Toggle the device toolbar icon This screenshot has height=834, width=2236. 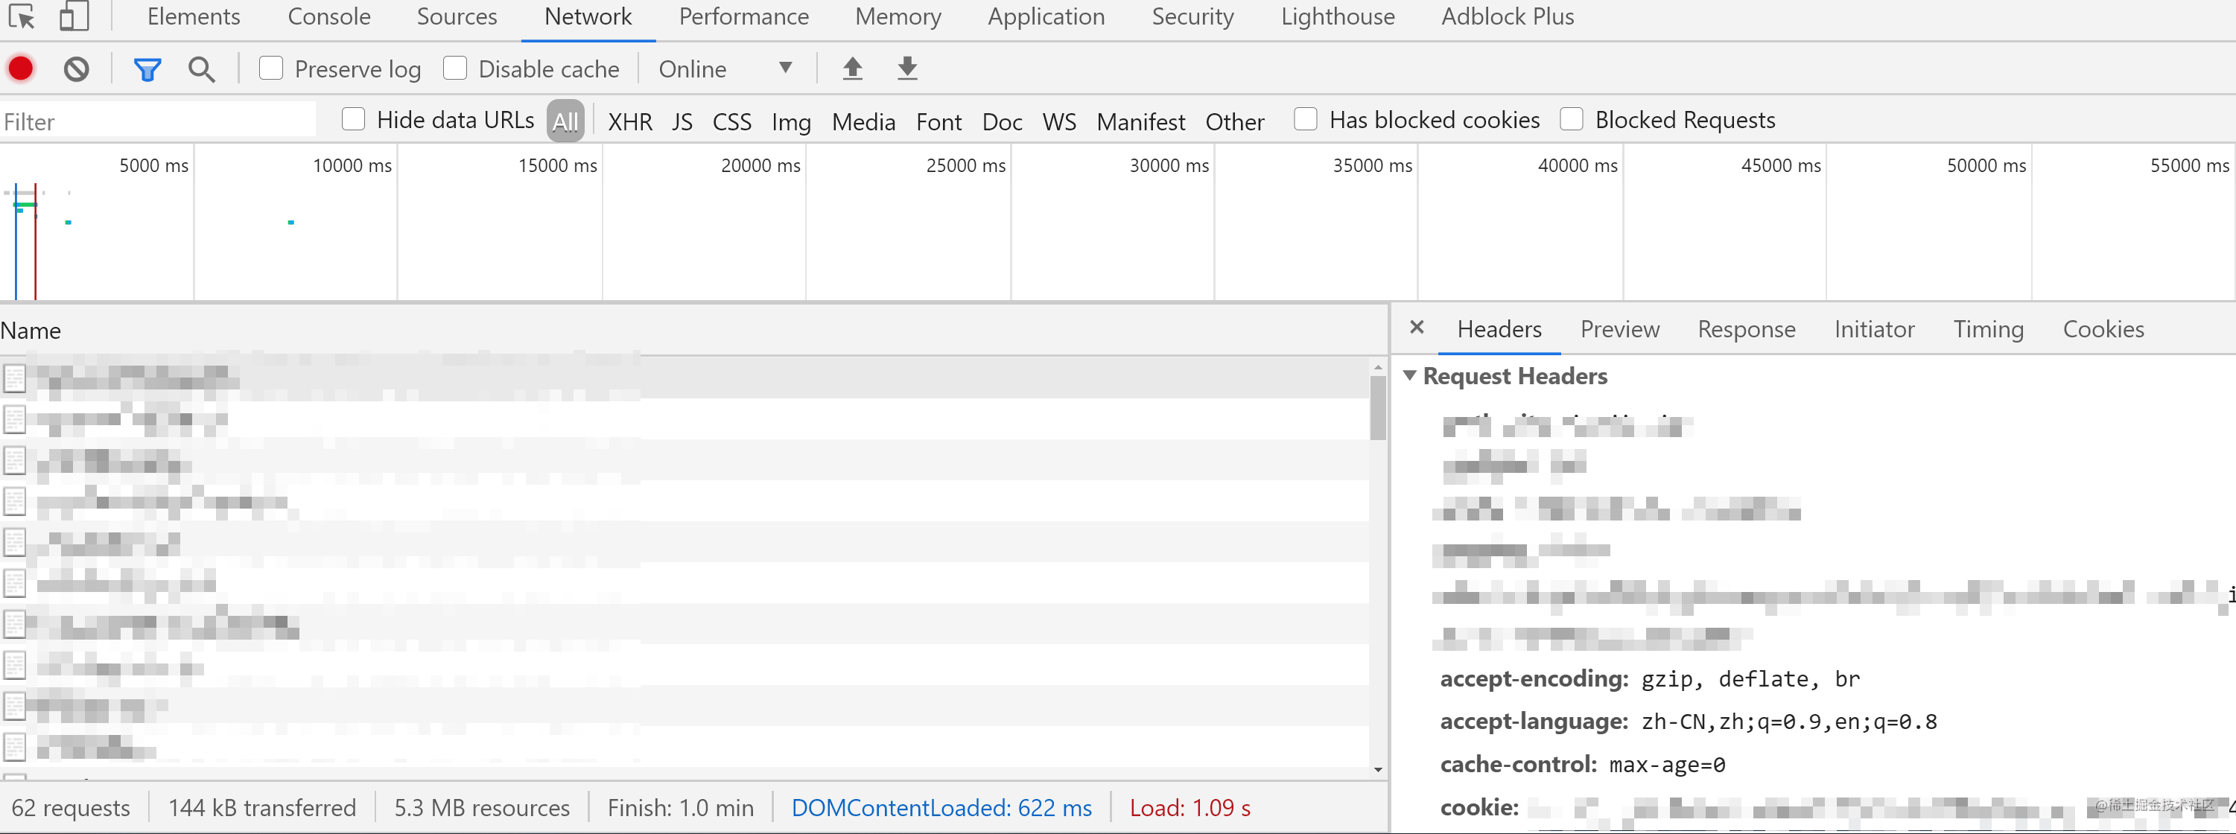74,16
